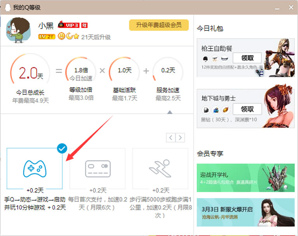298x236 pixels.
Task: Click 年费最高4.9天 text
Action: [x=31, y=100]
